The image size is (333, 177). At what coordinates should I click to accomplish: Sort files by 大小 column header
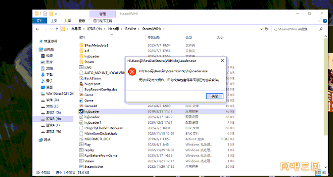(220, 38)
